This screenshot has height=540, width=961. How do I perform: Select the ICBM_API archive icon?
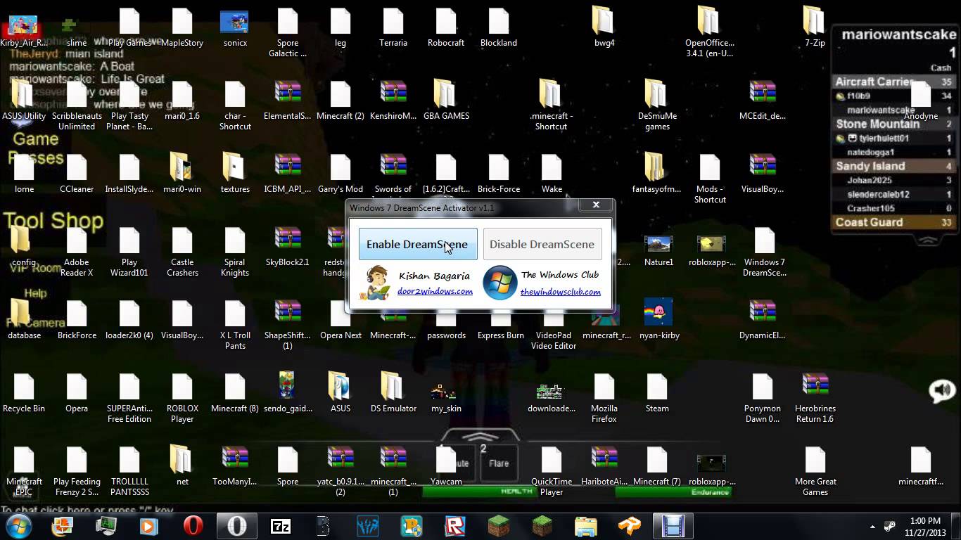(x=288, y=174)
